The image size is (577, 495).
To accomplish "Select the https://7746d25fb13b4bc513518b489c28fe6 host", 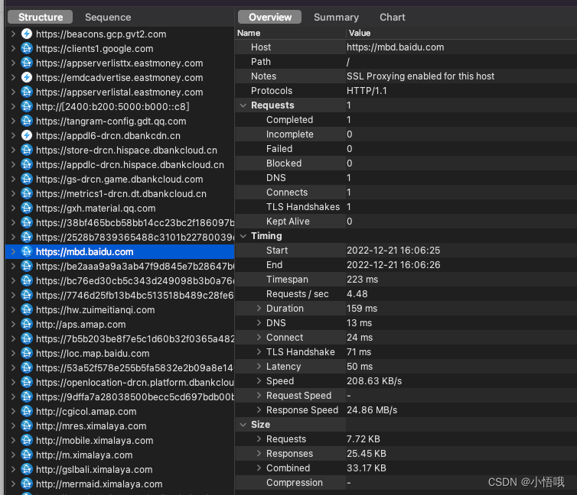I will [x=120, y=295].
